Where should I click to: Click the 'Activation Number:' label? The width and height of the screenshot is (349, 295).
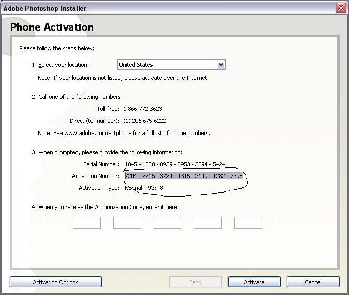[96, 176]
